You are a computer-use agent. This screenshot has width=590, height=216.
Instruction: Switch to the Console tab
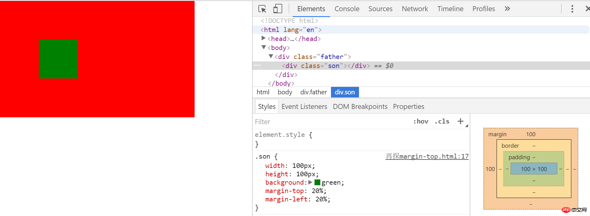tap(347, 9)
